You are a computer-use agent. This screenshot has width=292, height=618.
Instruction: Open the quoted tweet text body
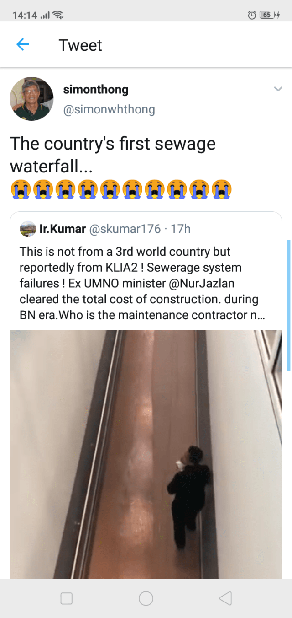[x=139, y=283]
